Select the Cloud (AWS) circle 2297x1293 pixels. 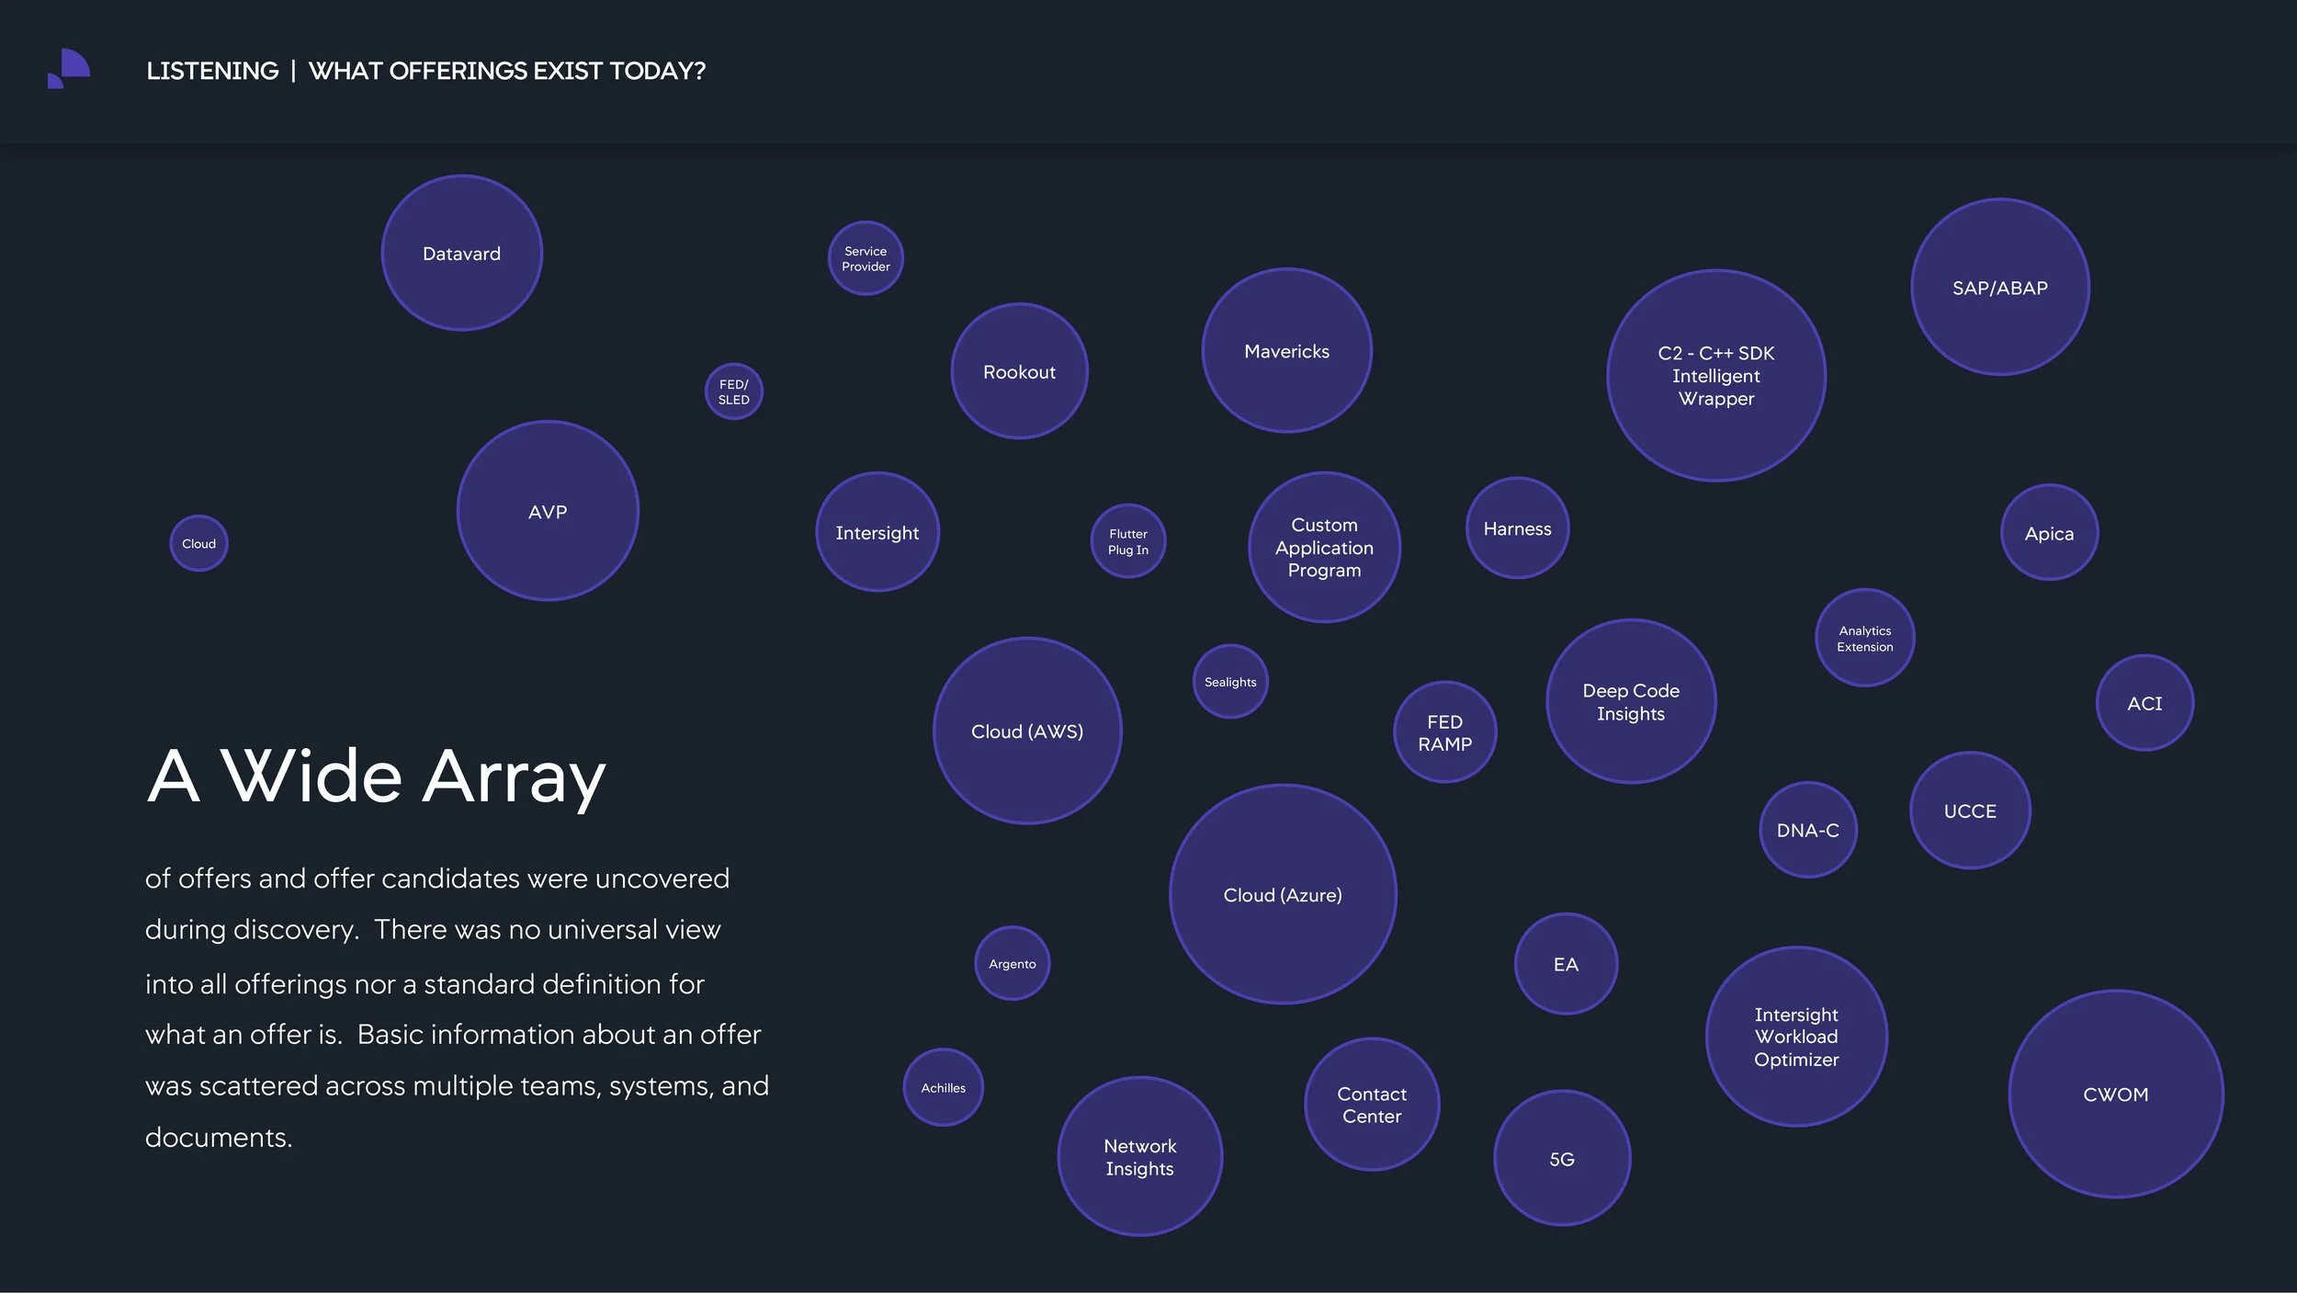point(1027,731)
